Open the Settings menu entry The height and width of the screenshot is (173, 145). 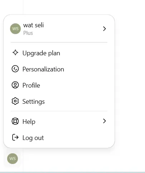pos(59,101)
